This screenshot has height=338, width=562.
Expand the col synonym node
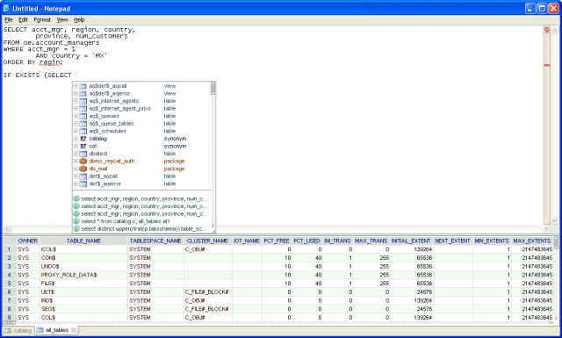[x=76, y=147]
